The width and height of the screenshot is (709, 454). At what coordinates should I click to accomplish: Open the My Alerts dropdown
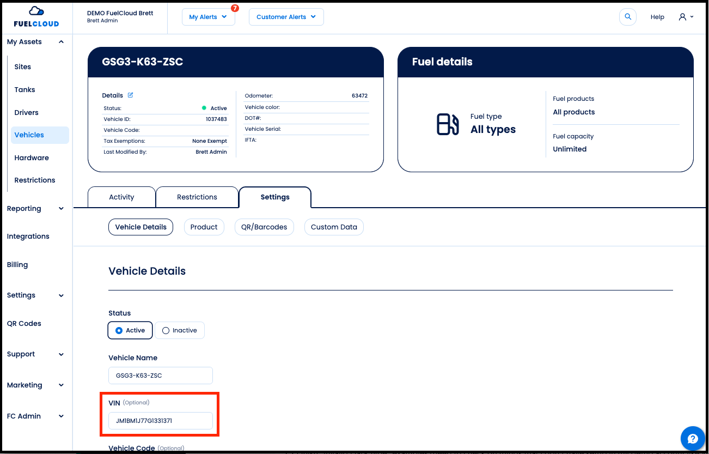tap(208, 17)
